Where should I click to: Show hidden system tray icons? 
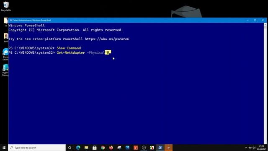246,148
